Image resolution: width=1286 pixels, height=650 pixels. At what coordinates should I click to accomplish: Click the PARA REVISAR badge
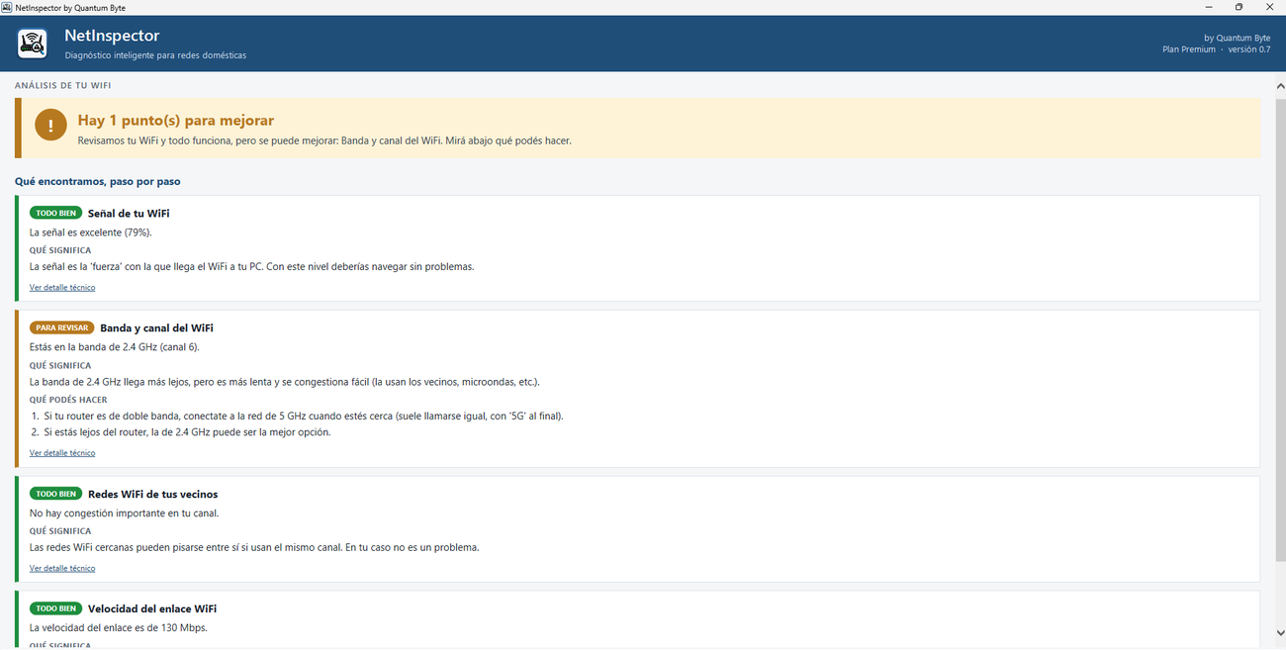(x=61, y=327)
